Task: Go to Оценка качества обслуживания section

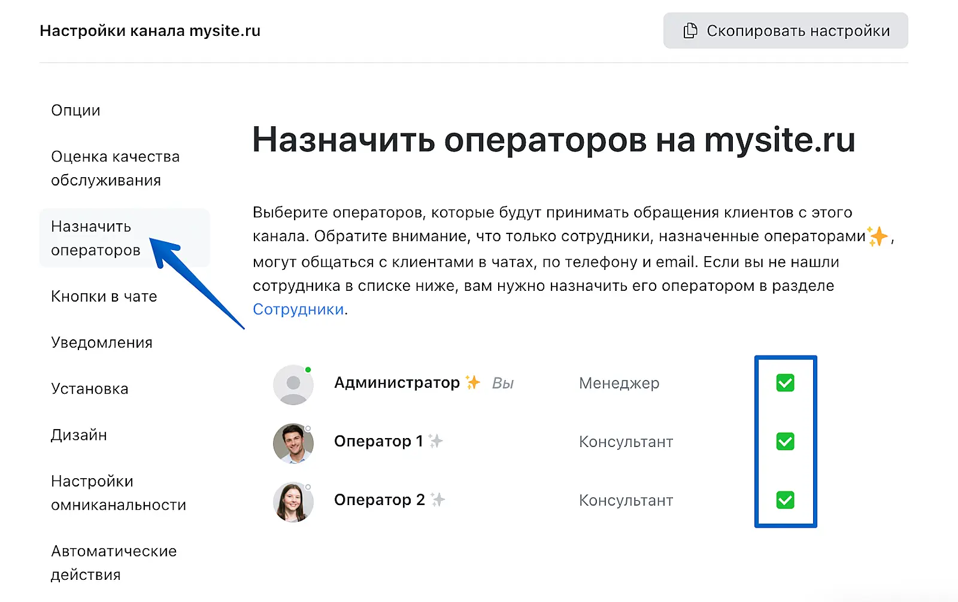Action: (115, 168)
